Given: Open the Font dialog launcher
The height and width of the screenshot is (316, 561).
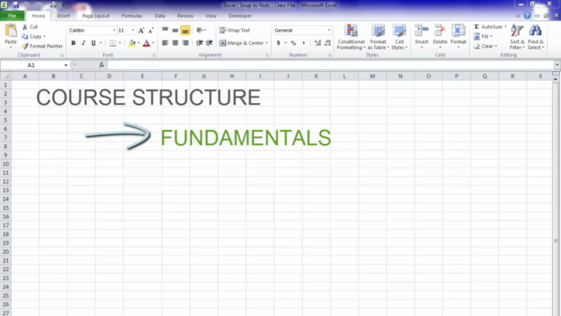Looking at the screenshot, I should pyautogui.click(x=153, y=55).
